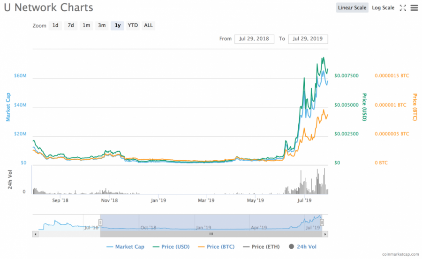422x259 pixels.
Task: Click the Sep '18 x-axis label
Action: coord(60,200)
